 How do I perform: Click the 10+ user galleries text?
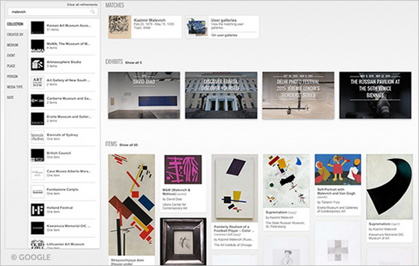coord(224,35)
